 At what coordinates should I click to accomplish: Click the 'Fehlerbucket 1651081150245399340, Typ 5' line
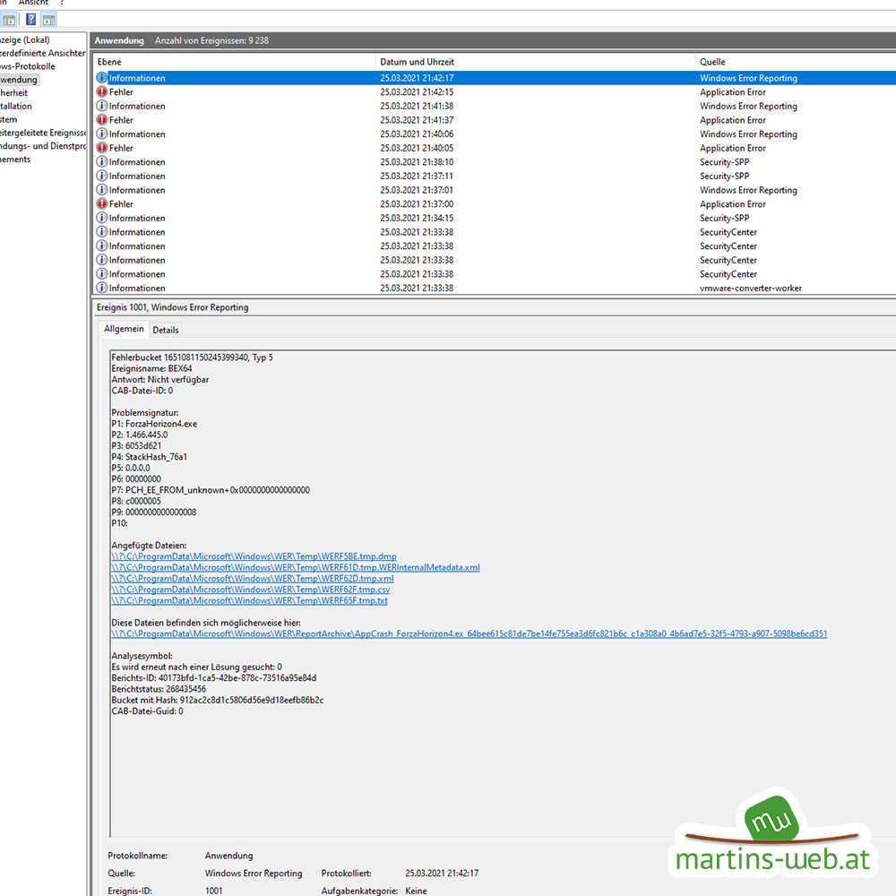[192, 358]
